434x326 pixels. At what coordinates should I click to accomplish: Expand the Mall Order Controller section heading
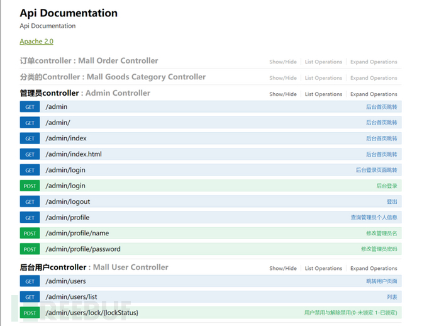[x=89, y=61]
